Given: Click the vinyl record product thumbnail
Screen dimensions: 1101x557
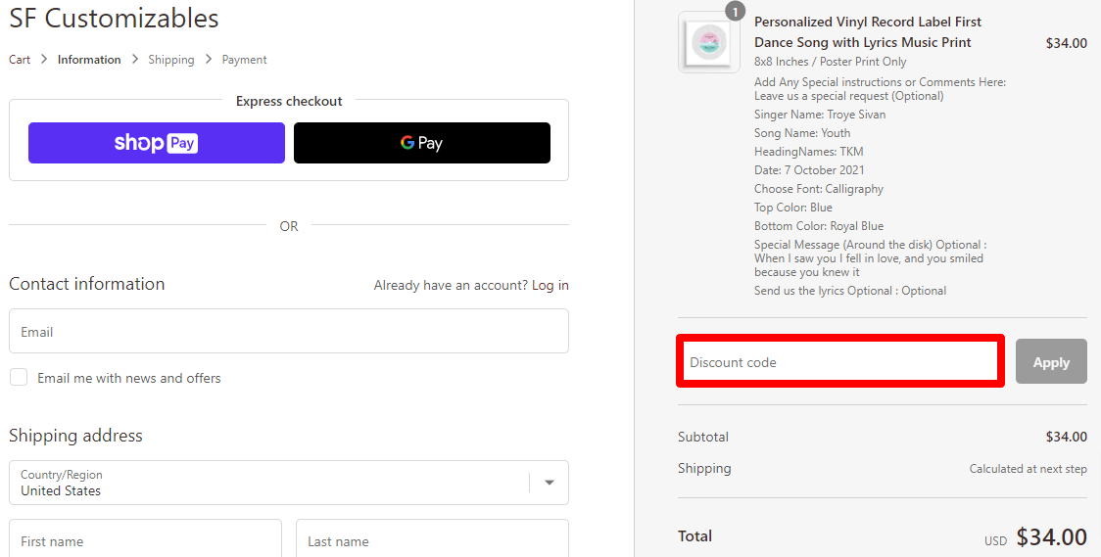Looking at the screenshot, I should (x=709, y=42).
